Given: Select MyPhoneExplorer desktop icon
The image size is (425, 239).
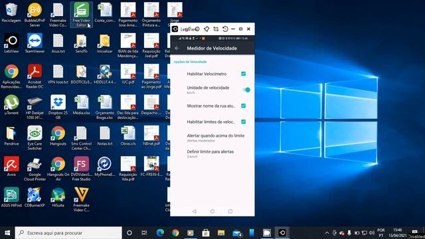Looking at the screenshot, I should [x=105, y=167].
